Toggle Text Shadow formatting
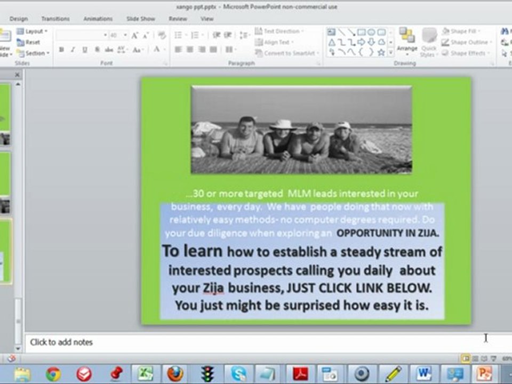This screenshot has height=384, width=512. pos(97,50)
